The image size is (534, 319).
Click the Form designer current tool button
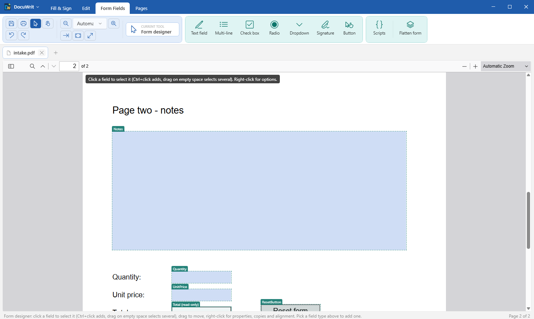[x=153, y=29]
